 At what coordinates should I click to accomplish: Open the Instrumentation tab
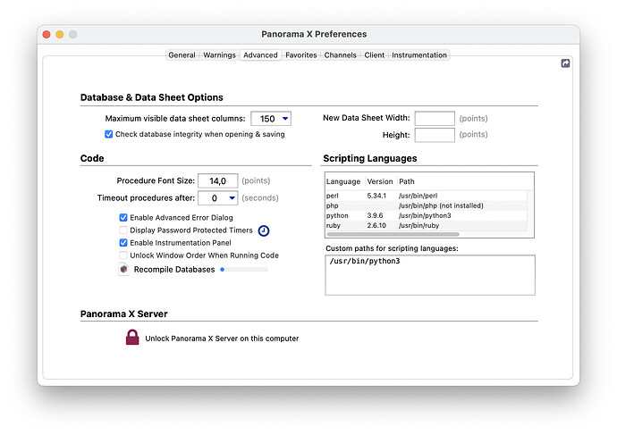click(418, 55)
